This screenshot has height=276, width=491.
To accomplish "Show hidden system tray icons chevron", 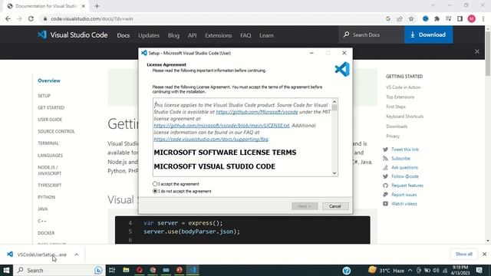I will click(x=410, y=271).
